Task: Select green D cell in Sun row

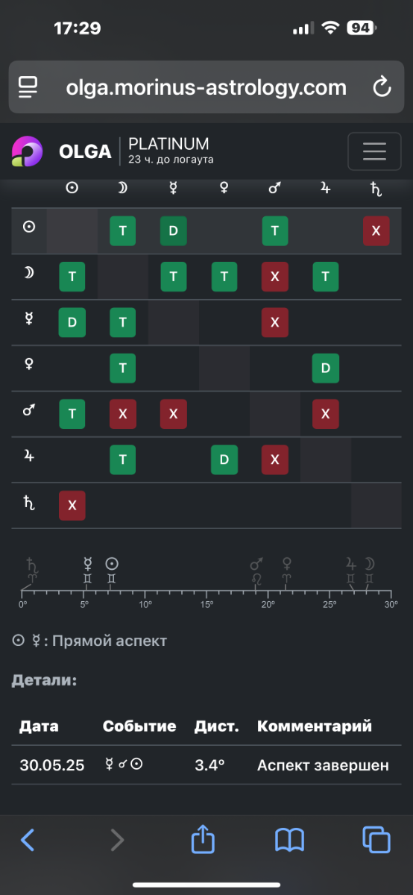Action: coord(173,231)
